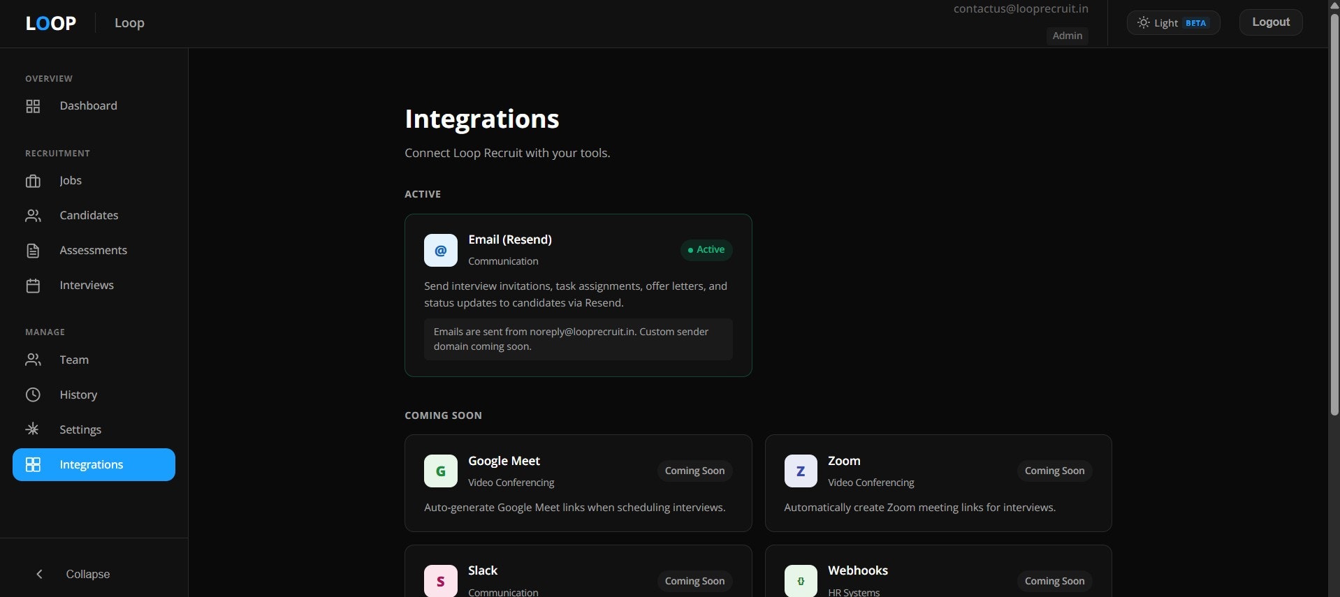Click the Google Meet G icon
Screen dimensions: 1340x597
(441, 471)
